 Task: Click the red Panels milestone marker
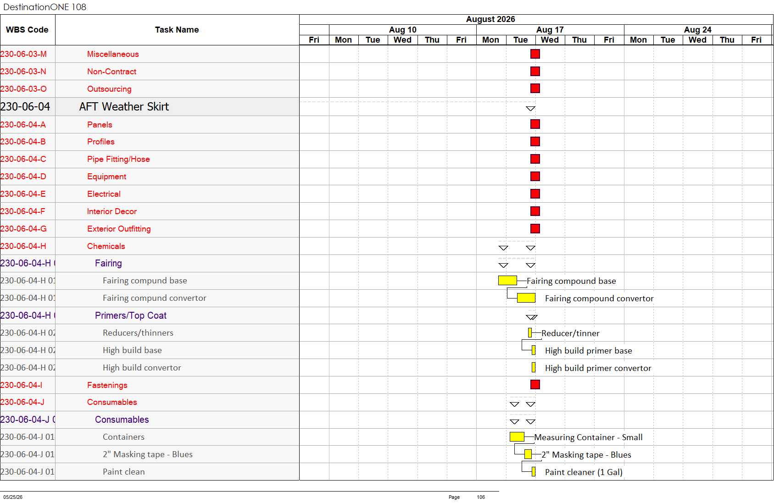535,124
